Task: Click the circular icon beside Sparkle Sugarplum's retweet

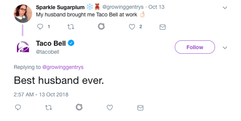Action: [101, 26]
